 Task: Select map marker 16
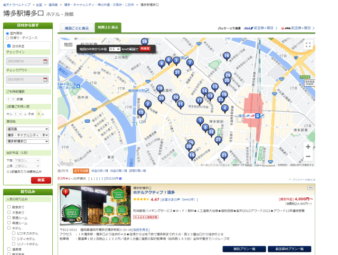[x=227, y=56]
